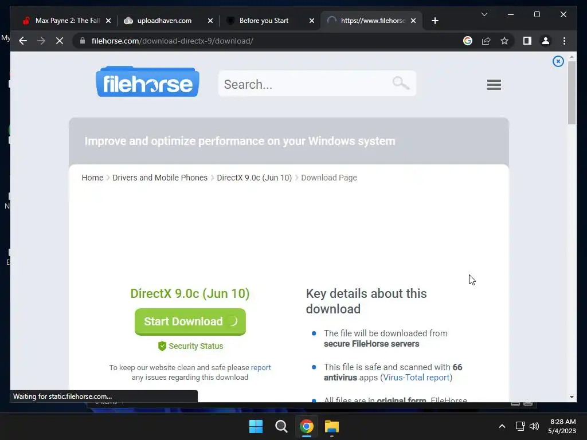The width and height of the screenshot is (587, 440).
Task: View site information via lock icon
Action: click(83, 41)
